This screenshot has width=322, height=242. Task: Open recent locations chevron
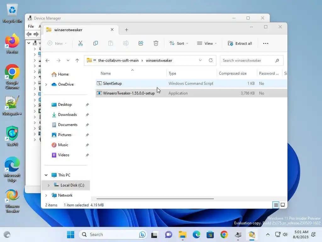tap(68, 60)
